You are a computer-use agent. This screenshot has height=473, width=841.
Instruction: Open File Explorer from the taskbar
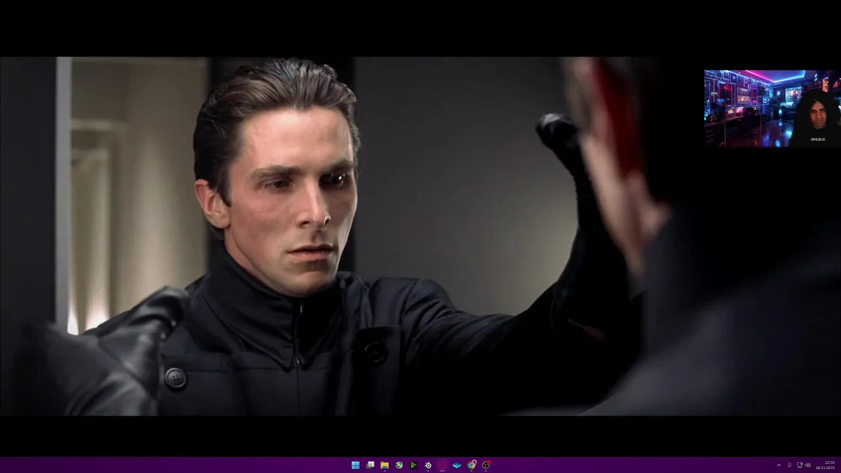tap(384, 465)
